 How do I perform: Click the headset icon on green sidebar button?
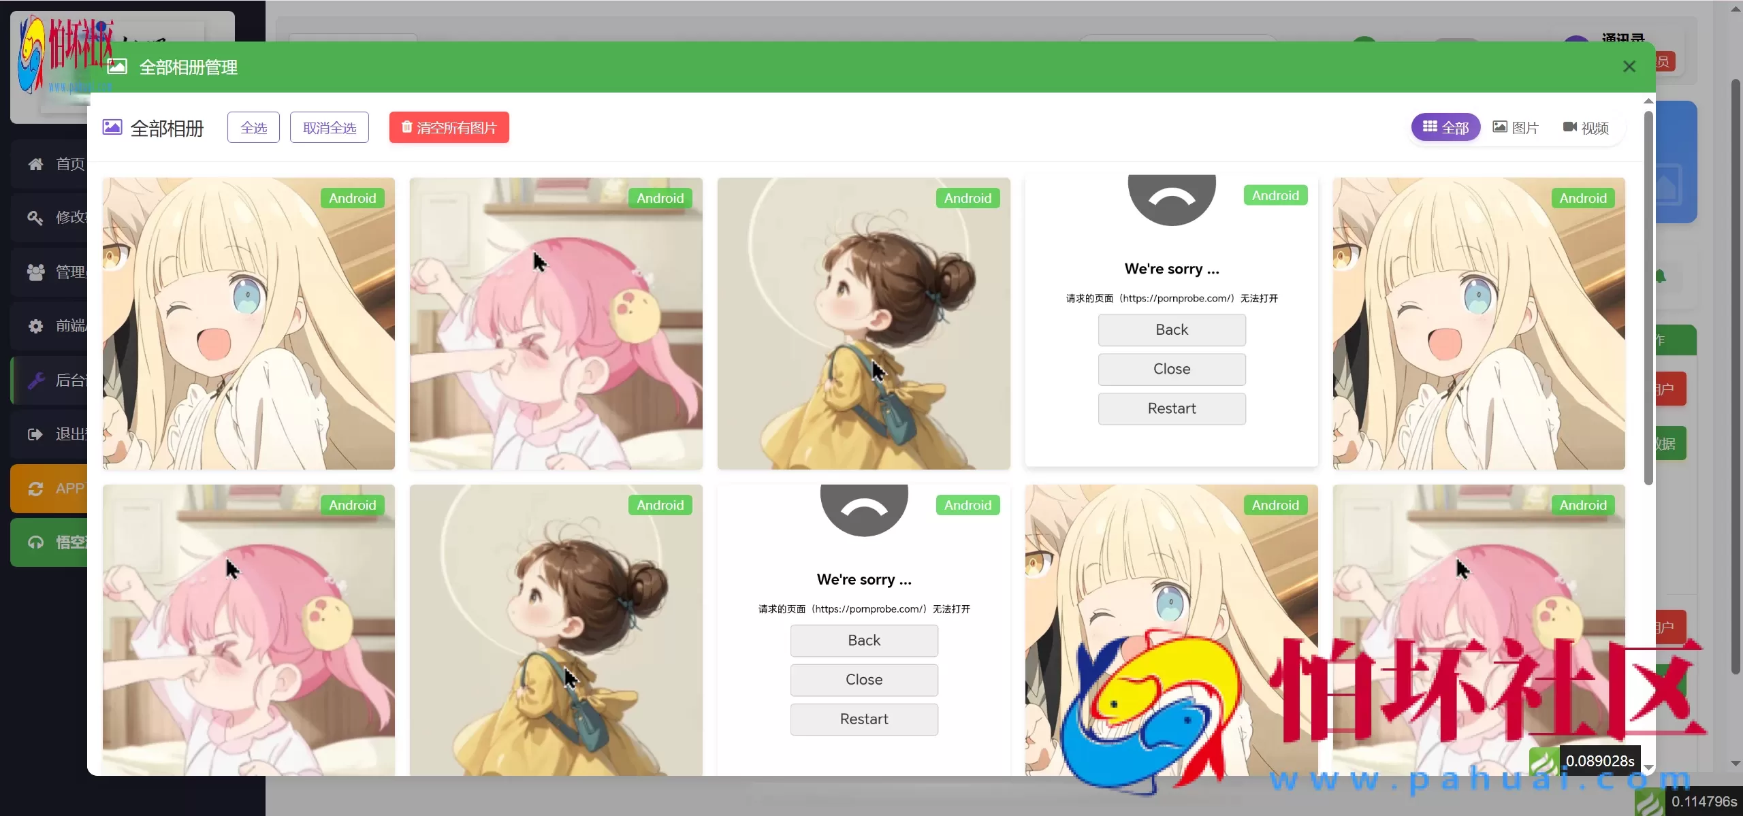tap(35, 542)
